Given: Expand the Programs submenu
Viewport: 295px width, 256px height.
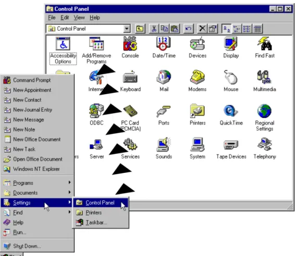Looking at the screenshot, I should [x=37, y=183].
